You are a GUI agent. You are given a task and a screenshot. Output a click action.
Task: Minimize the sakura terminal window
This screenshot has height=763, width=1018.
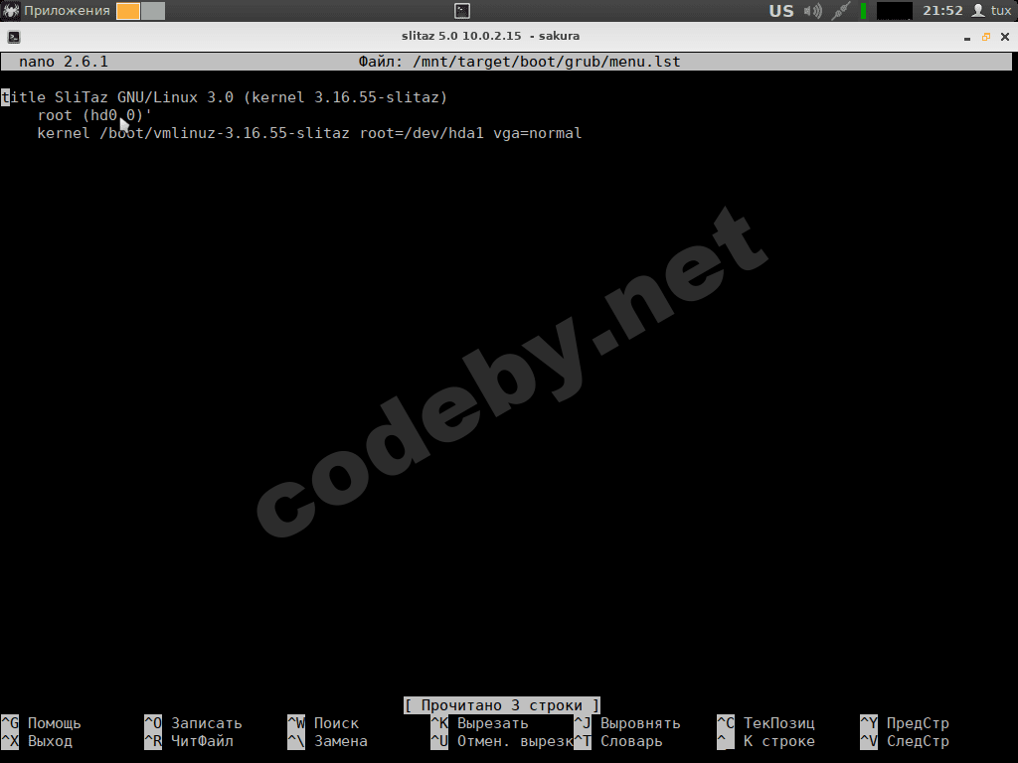(x=967, y=38)
